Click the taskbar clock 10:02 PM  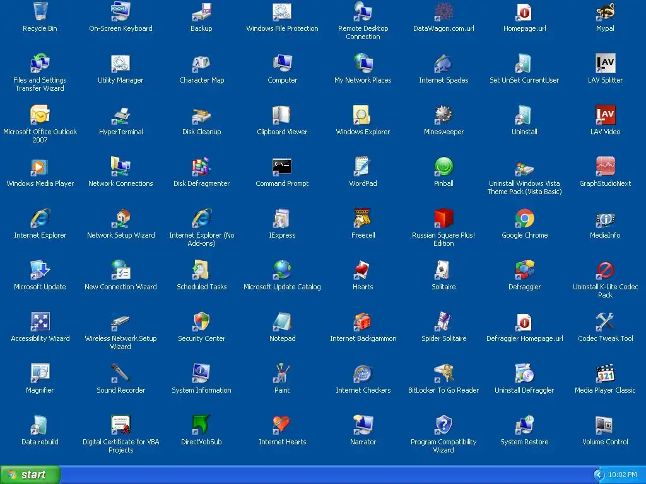[623, 475]
